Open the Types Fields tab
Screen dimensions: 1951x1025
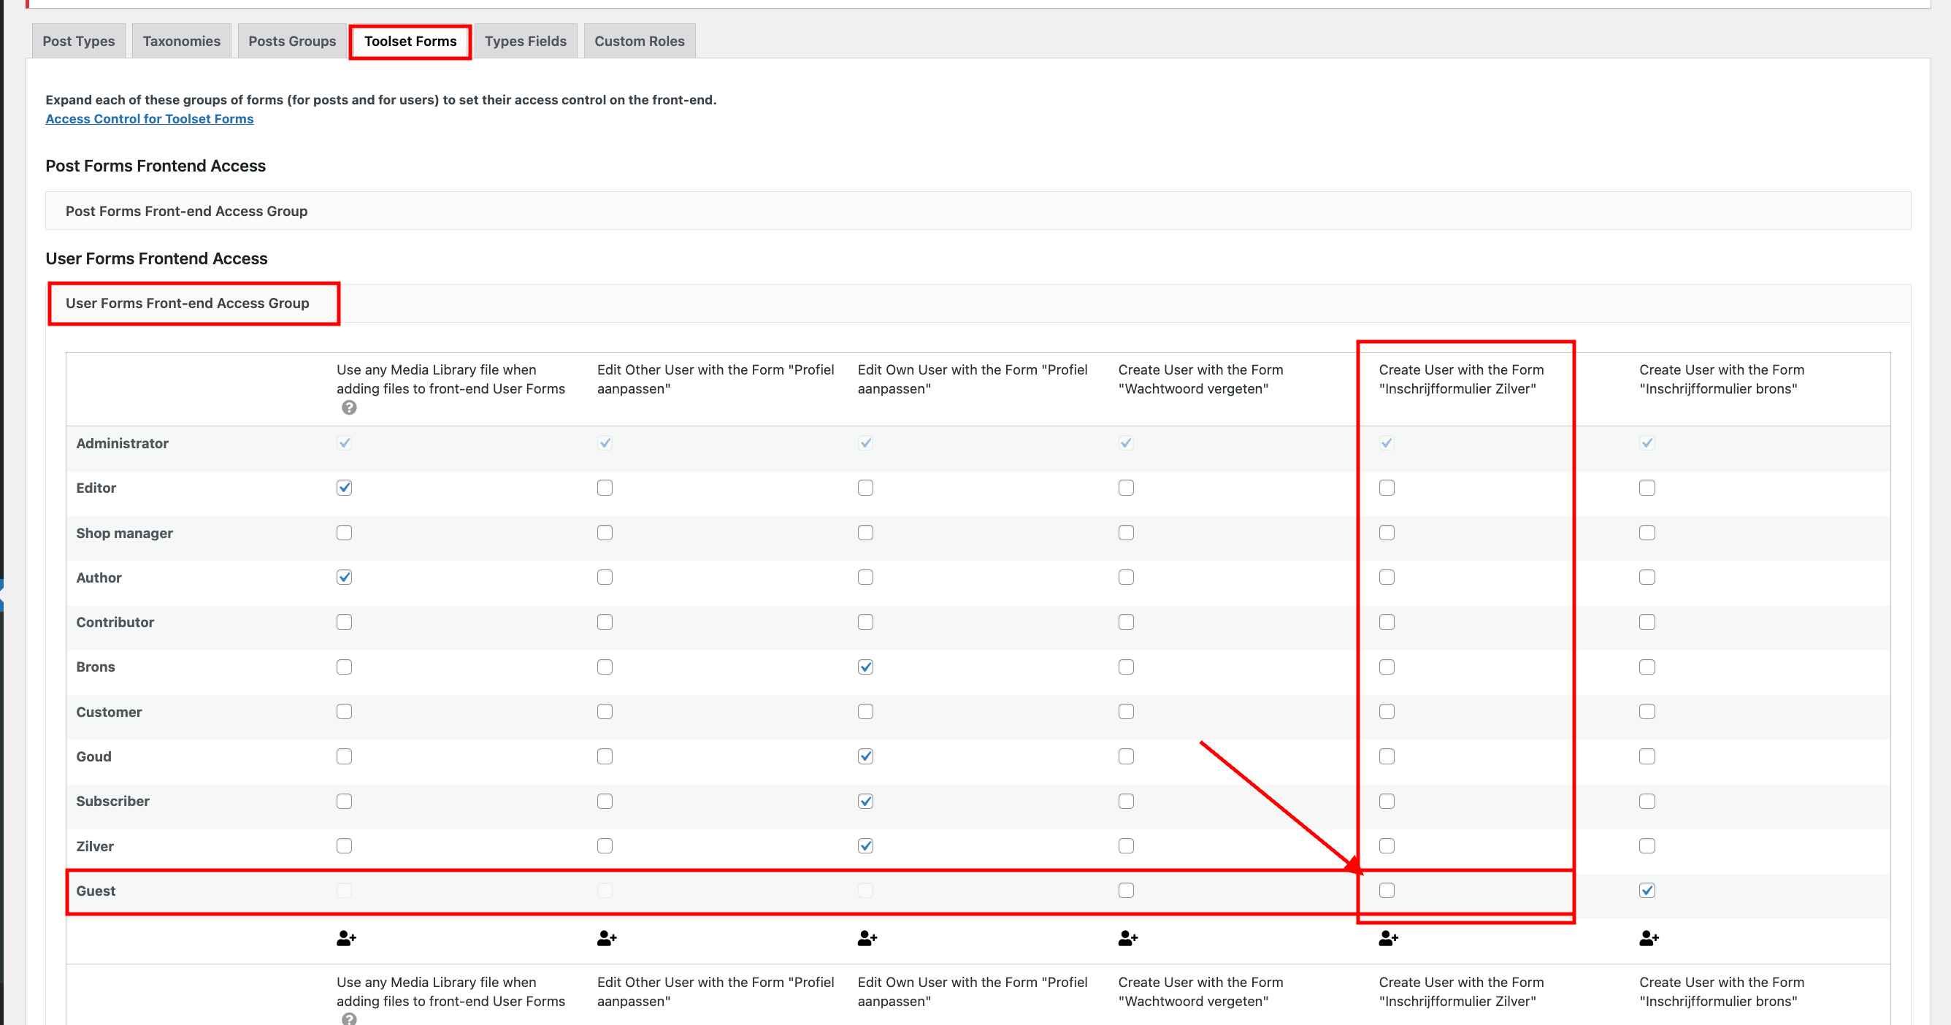(526, 41)
